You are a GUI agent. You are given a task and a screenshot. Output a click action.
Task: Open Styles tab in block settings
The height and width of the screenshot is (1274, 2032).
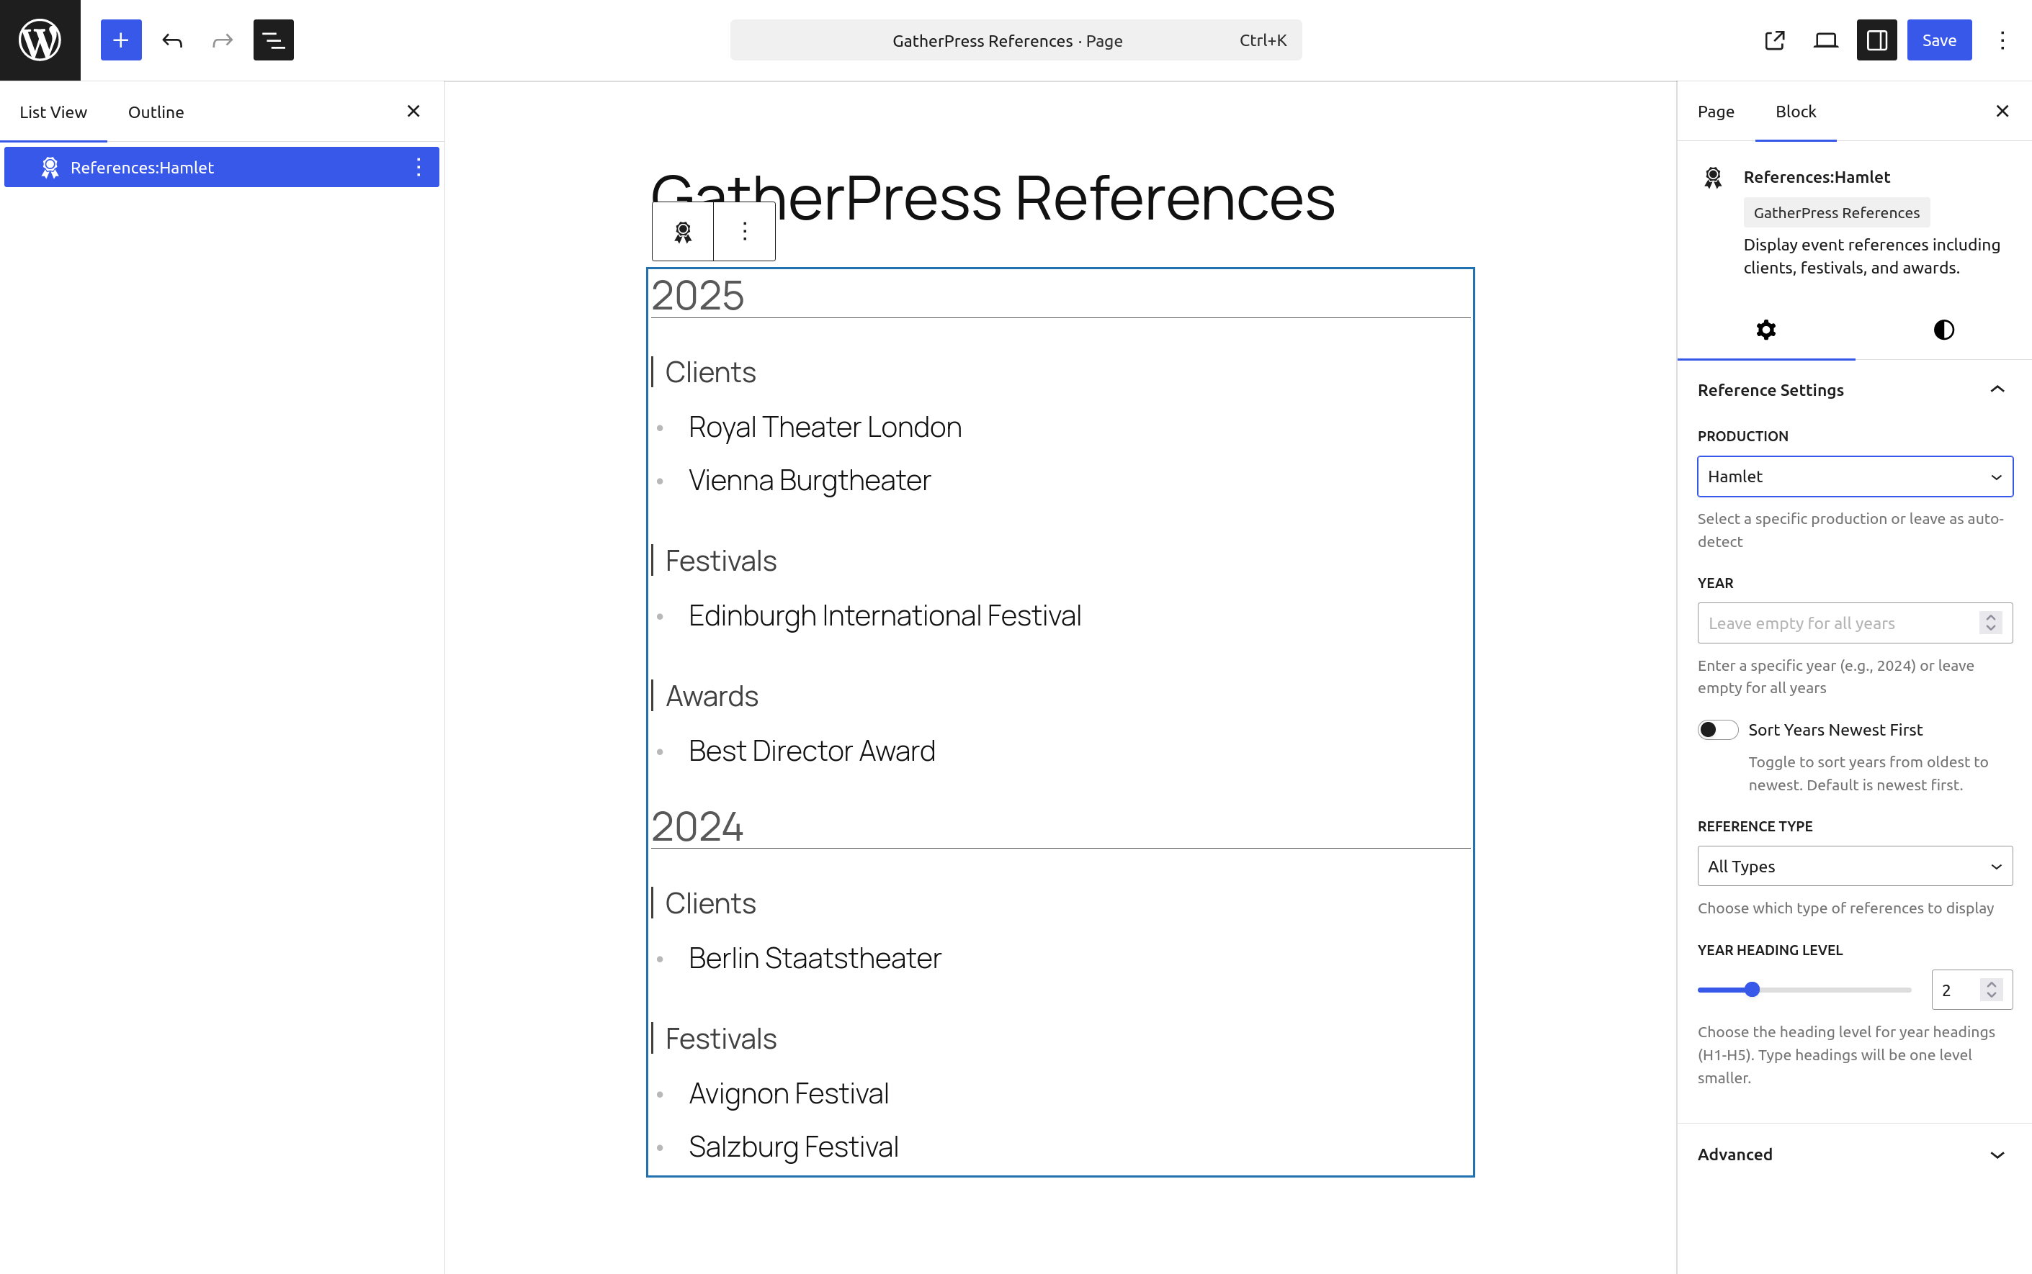click(1942, 330)
